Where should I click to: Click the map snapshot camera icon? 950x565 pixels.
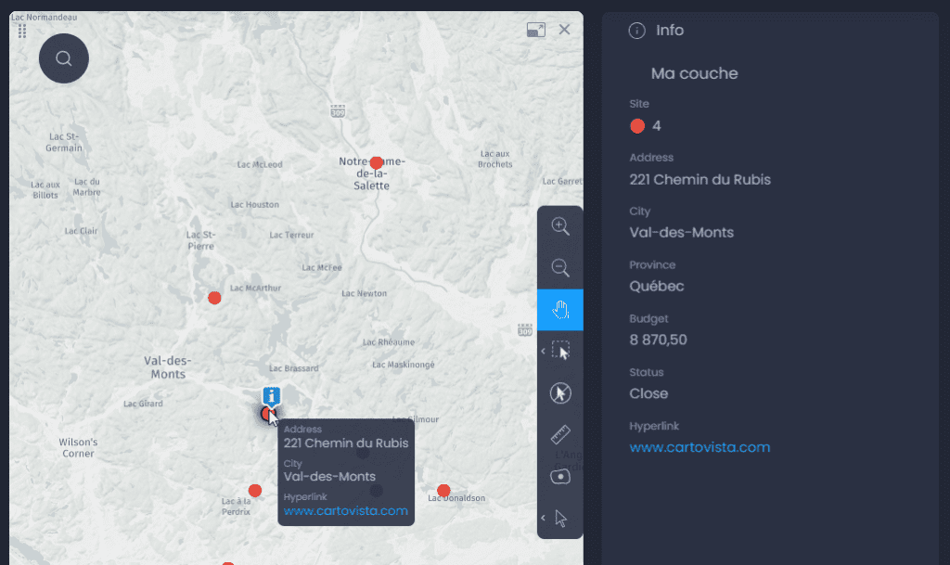(559, 477)
